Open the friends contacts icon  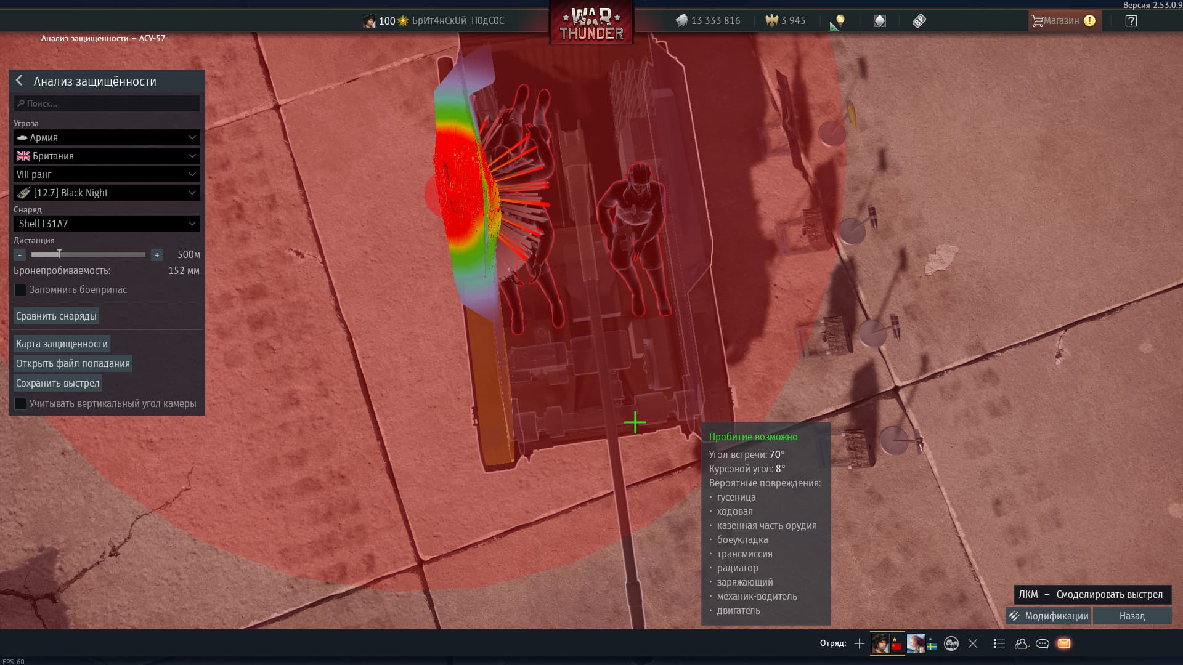point(1022,643)
